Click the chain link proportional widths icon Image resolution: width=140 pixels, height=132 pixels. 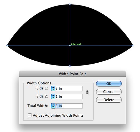point(87,92)
